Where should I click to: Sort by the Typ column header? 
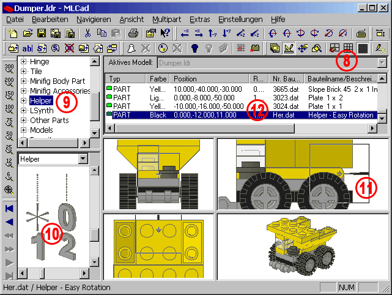(x=125, y=78)
